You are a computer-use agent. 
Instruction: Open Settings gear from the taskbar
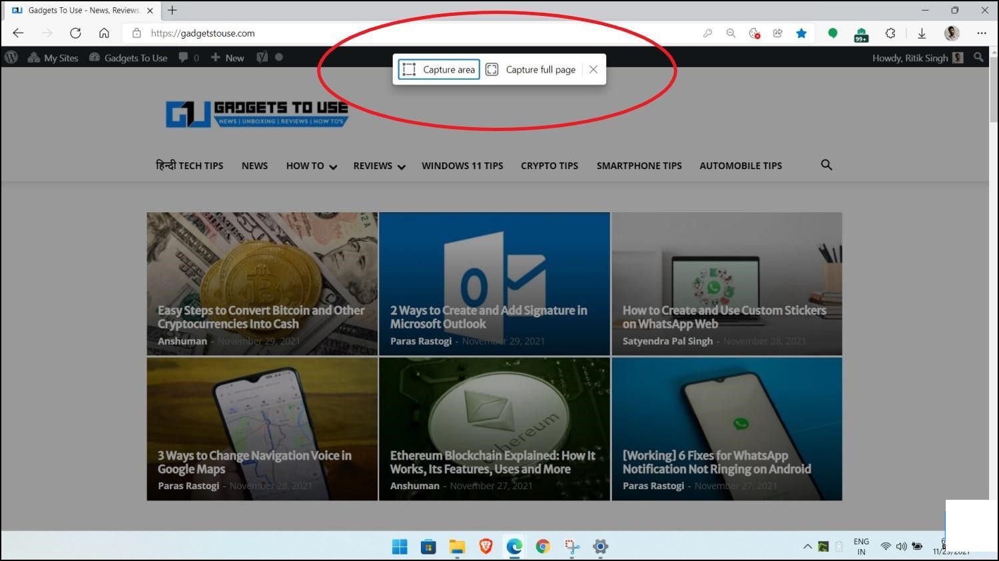coord(600,546)
